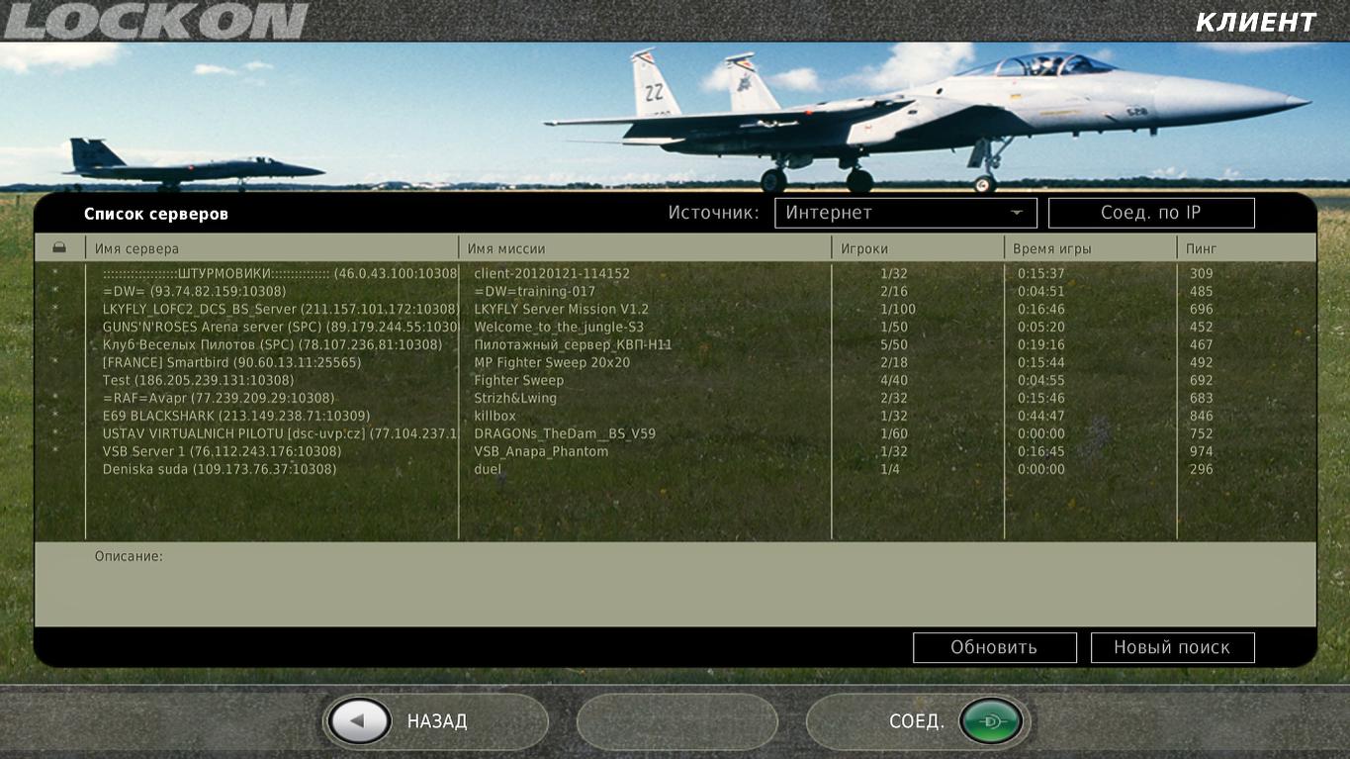The height and width of the screenshot is (759, 1350).
Task: Click players count 4/40
Action: (894, 381)
